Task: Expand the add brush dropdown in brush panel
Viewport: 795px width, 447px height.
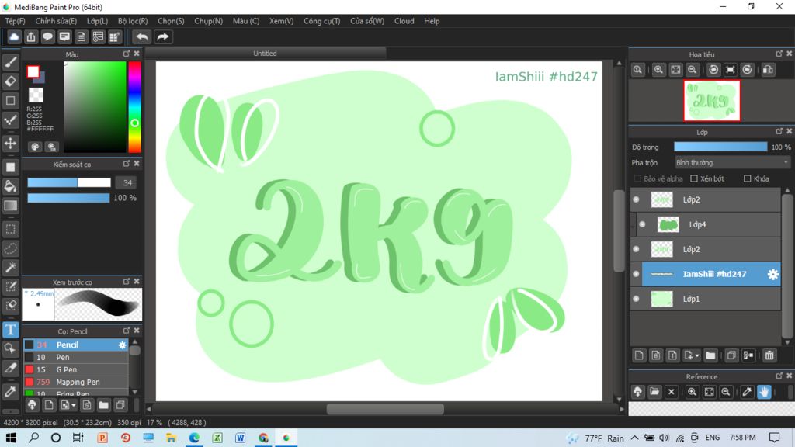Action: click(x=74, y=405)
